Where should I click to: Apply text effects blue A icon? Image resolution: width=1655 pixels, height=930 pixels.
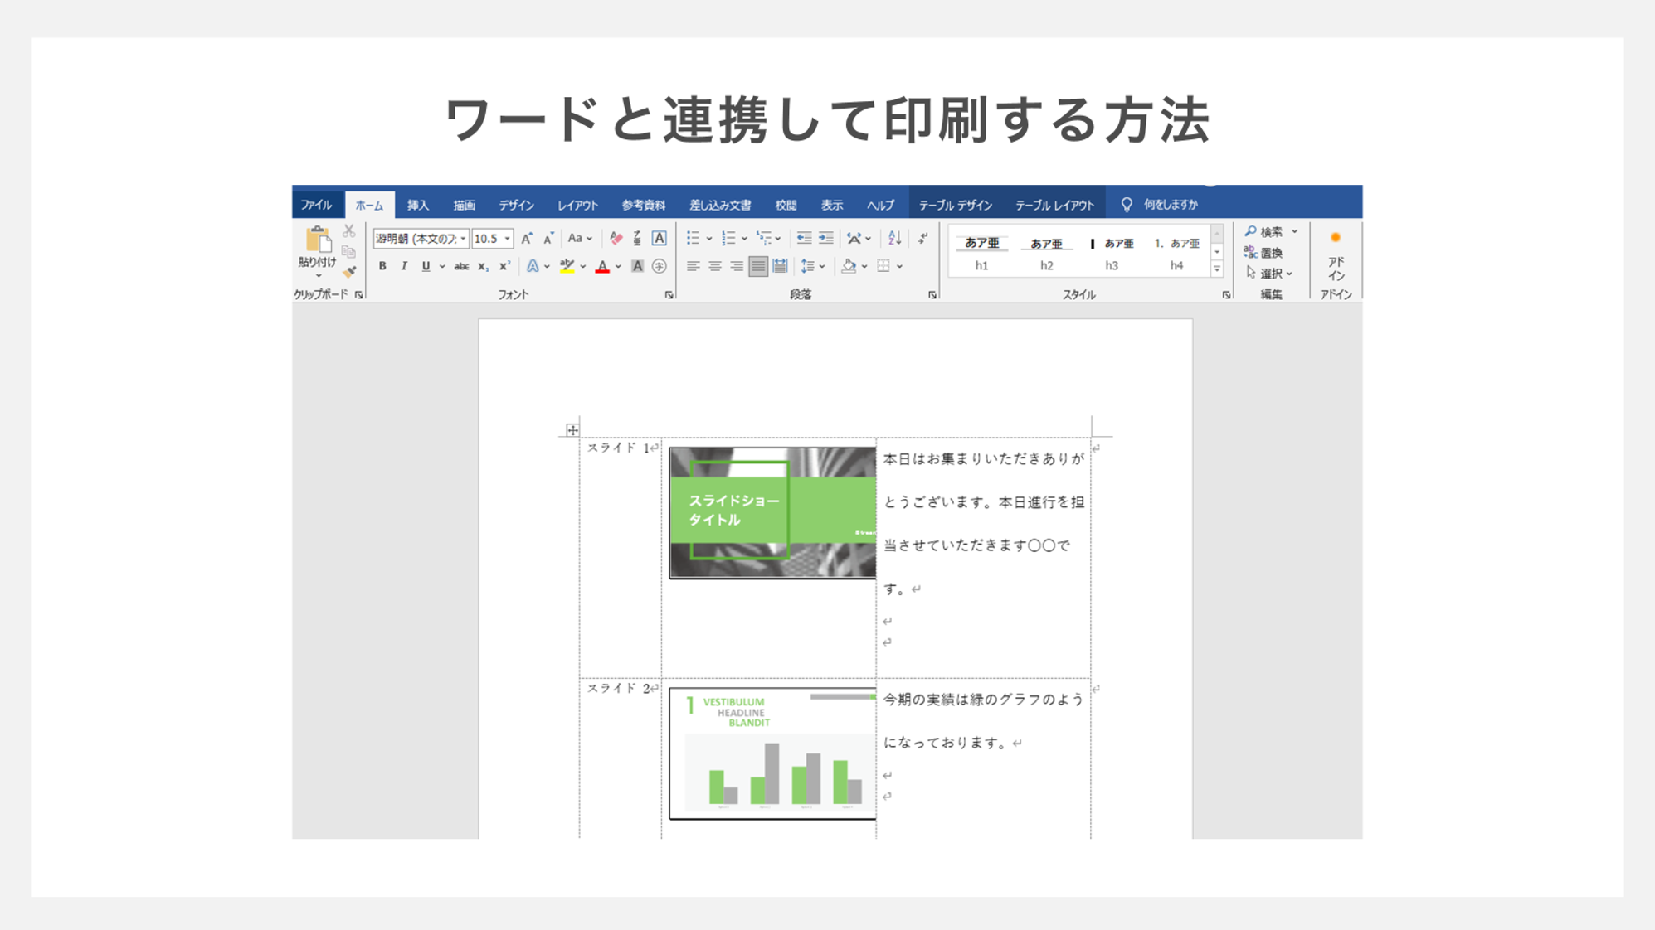tap(533, 267)
